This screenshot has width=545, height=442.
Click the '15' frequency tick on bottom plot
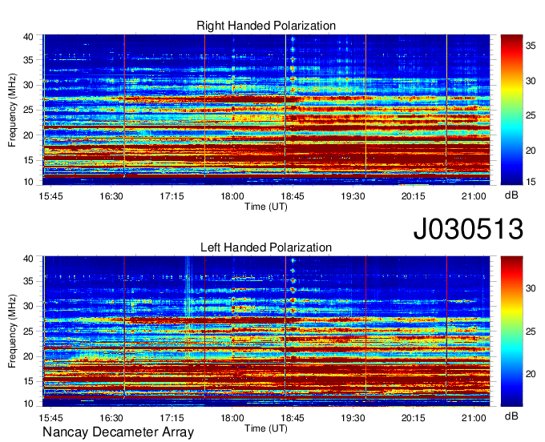click(28, 381)
